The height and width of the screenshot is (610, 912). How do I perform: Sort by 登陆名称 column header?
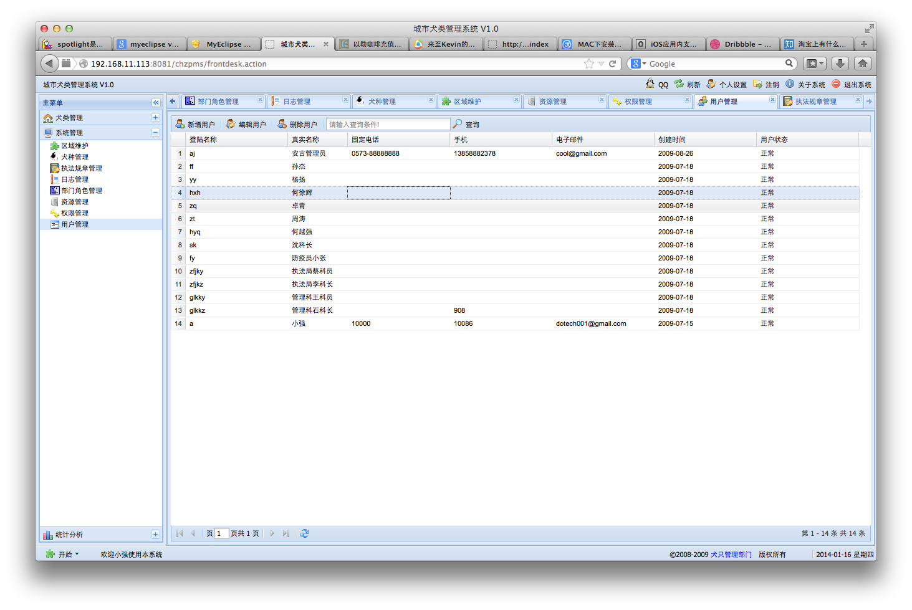tap(236, 140)
